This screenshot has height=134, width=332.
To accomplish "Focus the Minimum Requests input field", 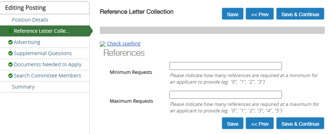I will tap(226, 66).
